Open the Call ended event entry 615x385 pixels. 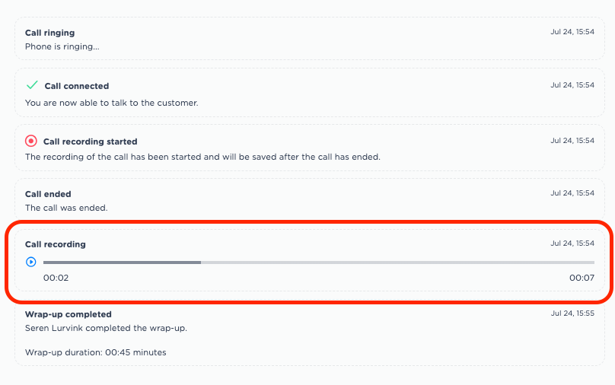48,194
